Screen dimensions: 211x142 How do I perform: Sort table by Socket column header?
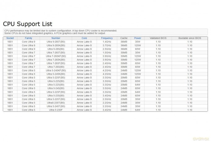tap(10, 38)
